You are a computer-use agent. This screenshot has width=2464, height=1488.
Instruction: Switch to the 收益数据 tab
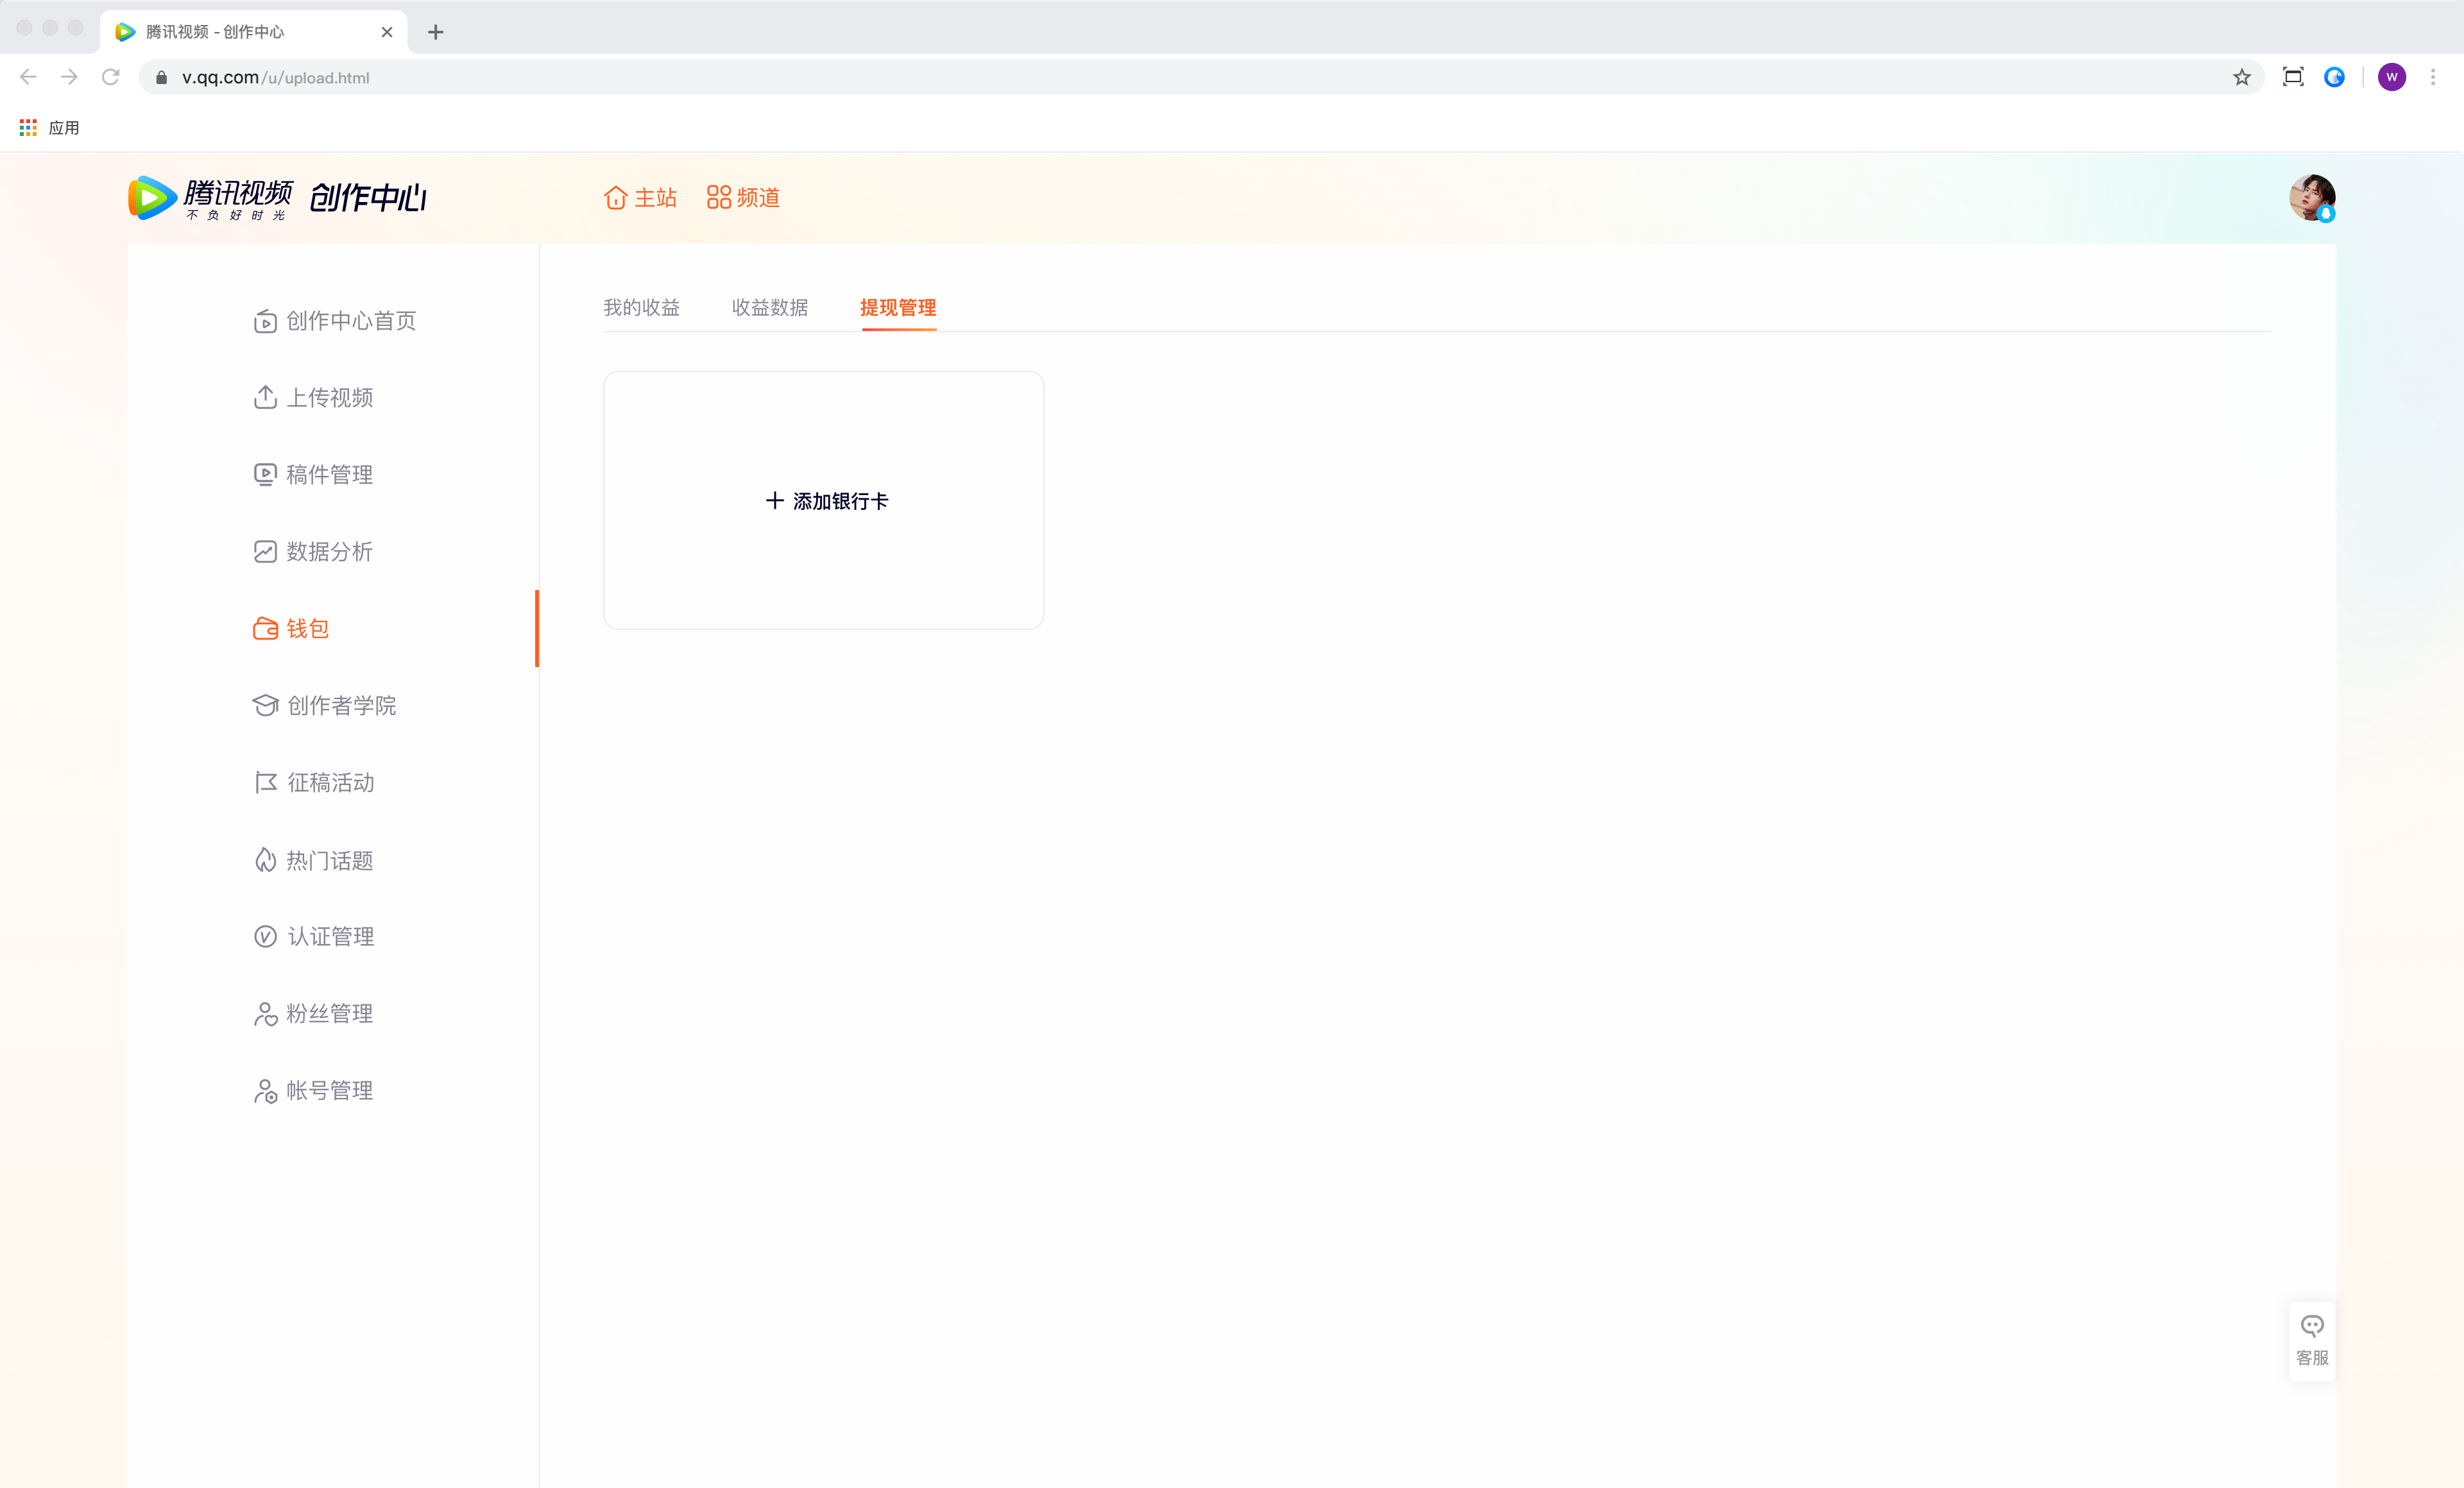pos(770,308)
